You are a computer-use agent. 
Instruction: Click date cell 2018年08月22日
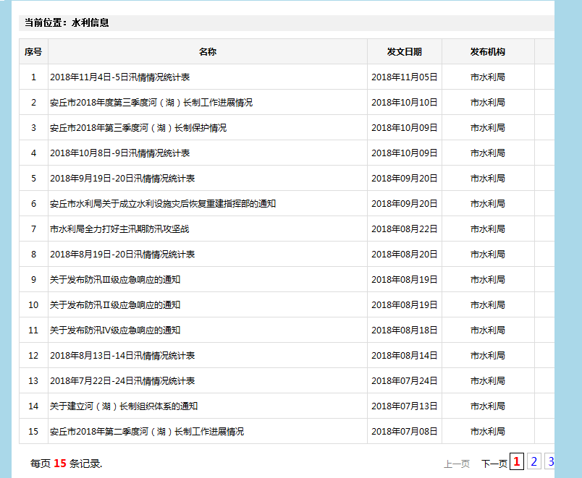click(404, 229)
